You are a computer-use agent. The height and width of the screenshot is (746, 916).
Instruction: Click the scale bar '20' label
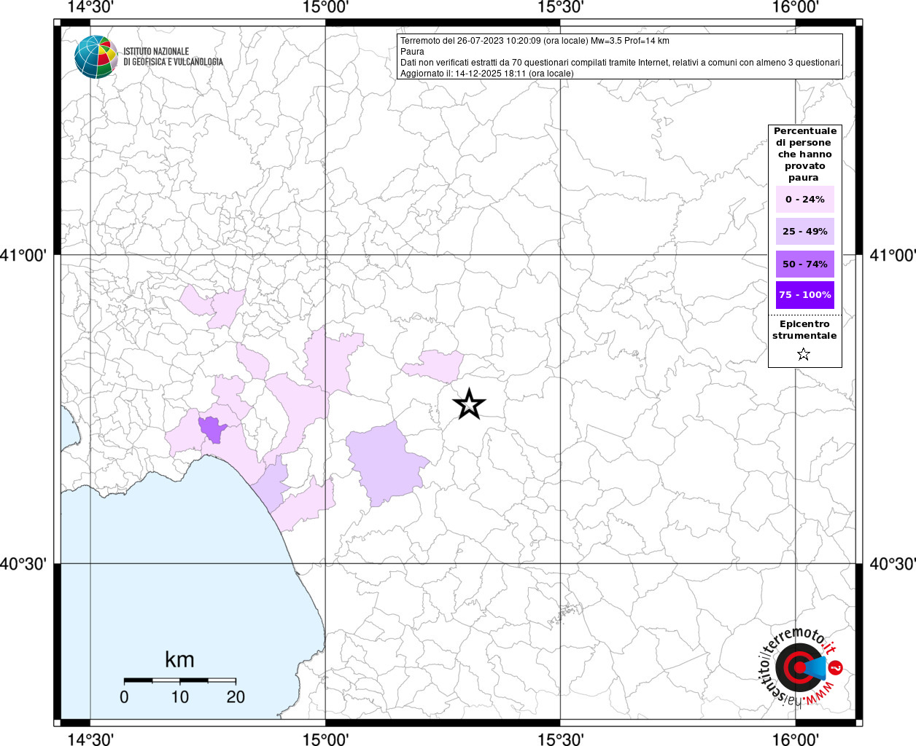(236, 697)
